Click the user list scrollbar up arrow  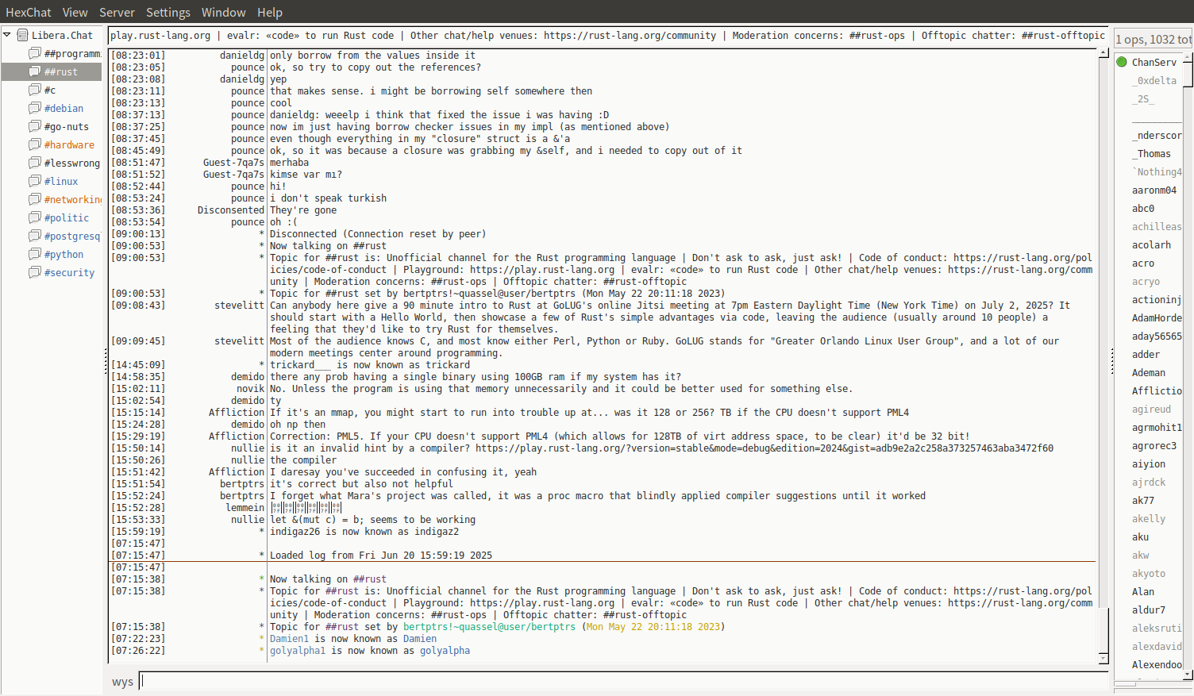1188,56
